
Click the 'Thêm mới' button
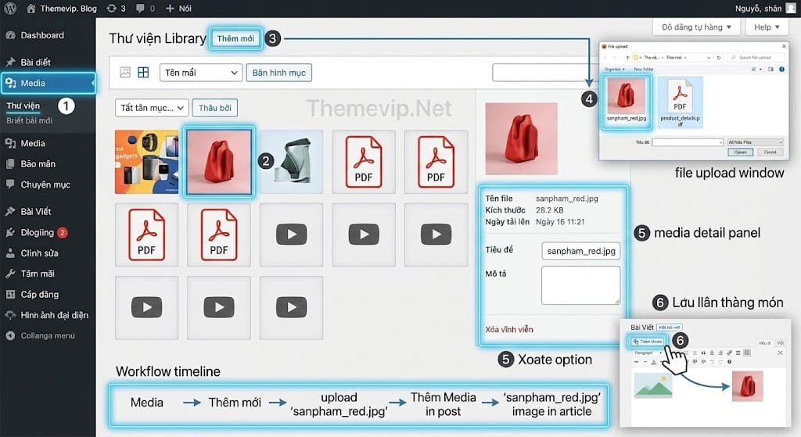click(x=235, y=38)
